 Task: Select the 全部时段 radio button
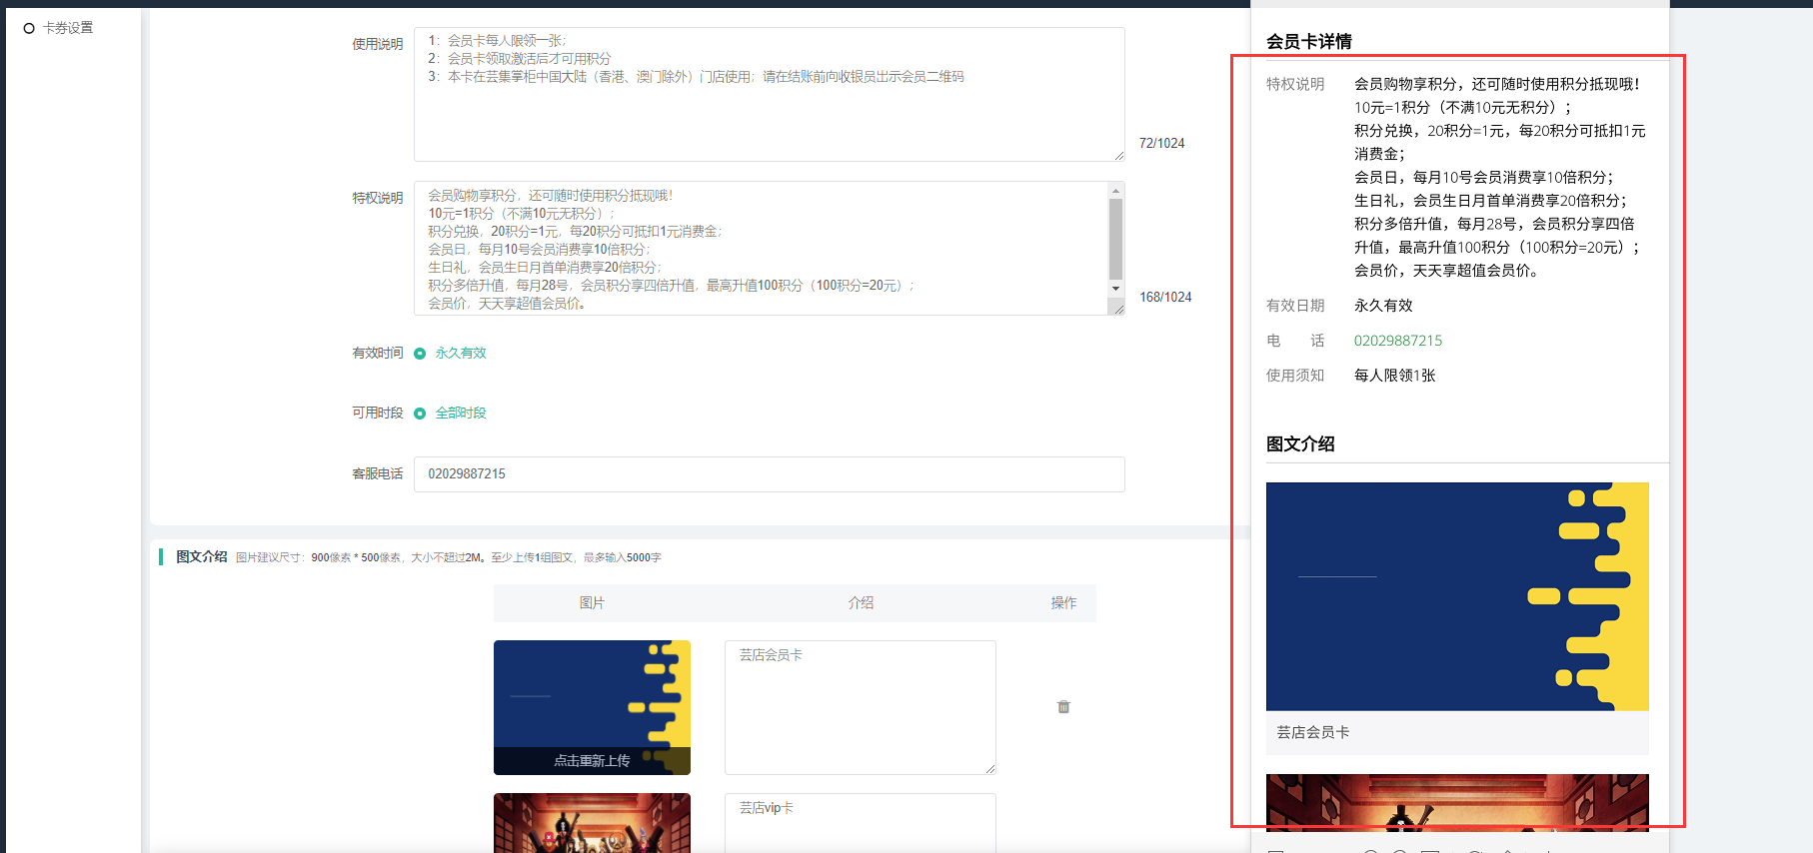[420, 414]
